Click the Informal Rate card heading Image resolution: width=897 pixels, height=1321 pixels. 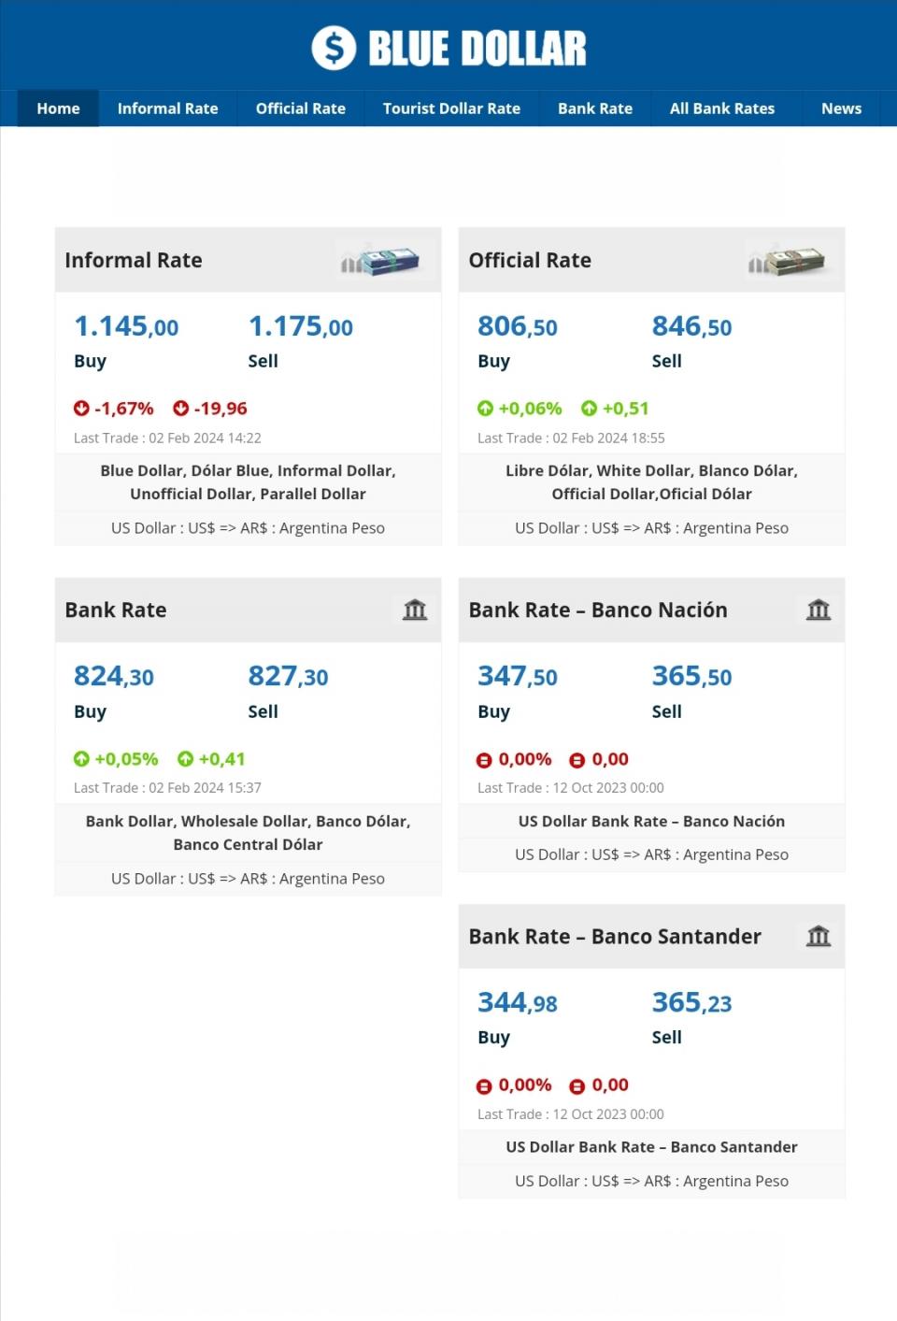coord(134,261)
